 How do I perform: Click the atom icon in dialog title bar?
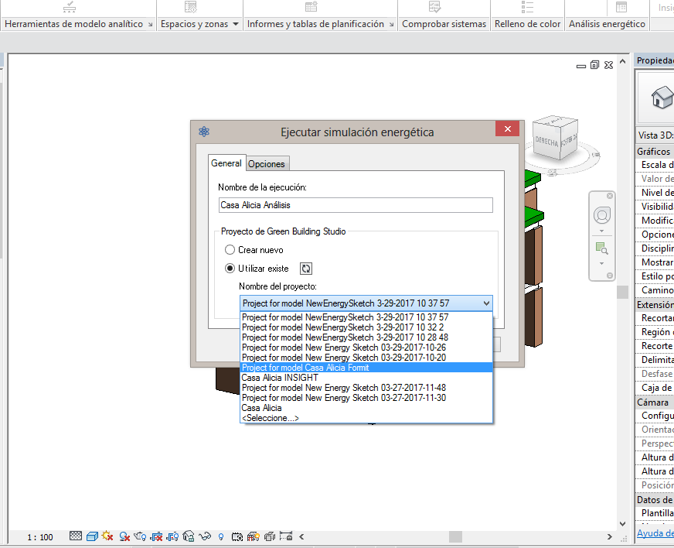[x=204, y=132]
